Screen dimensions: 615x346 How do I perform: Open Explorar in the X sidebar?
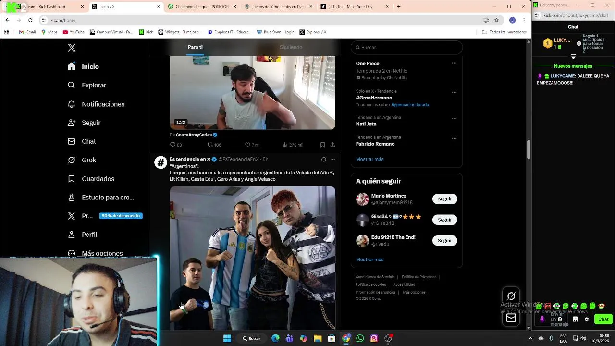click(x=87, y=85)
